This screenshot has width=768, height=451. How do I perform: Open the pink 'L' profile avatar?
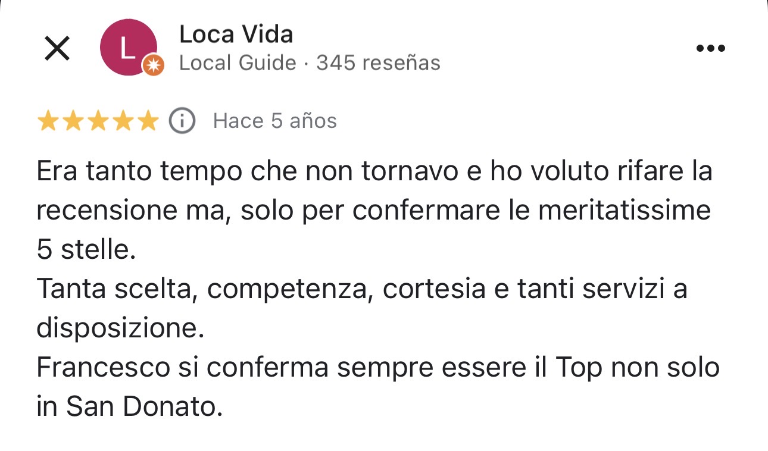point(127,48)
